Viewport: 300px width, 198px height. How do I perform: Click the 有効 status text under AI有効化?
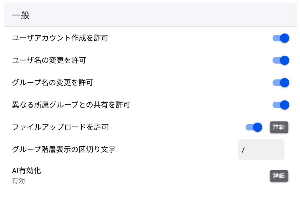[18, 181]
